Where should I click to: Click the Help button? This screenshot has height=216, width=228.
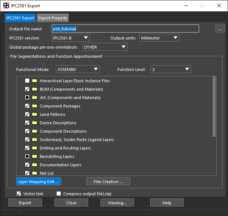tap(167, 202)
